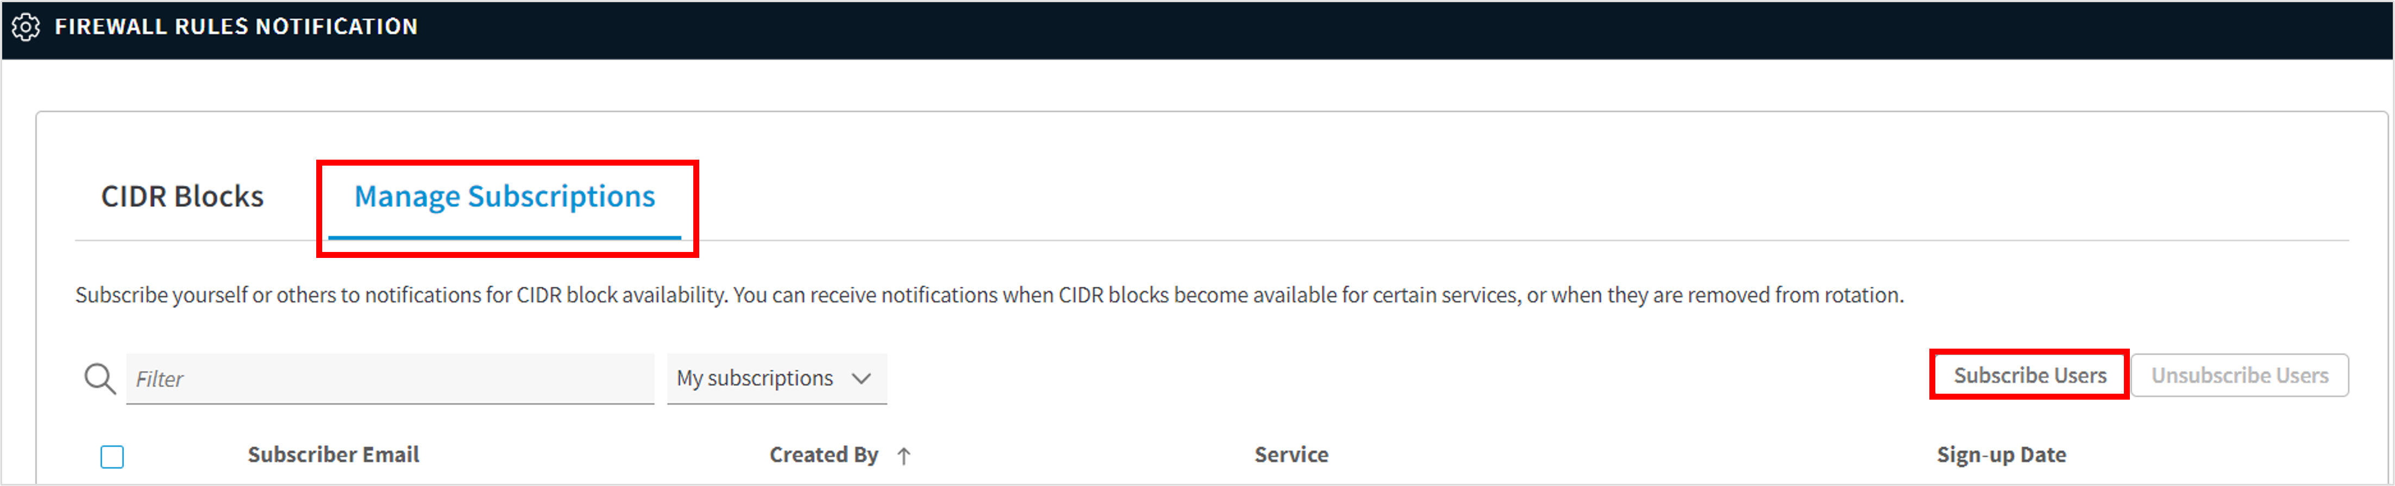
Task: Click the settings gear icon in header
Action: tap(26, 27)
